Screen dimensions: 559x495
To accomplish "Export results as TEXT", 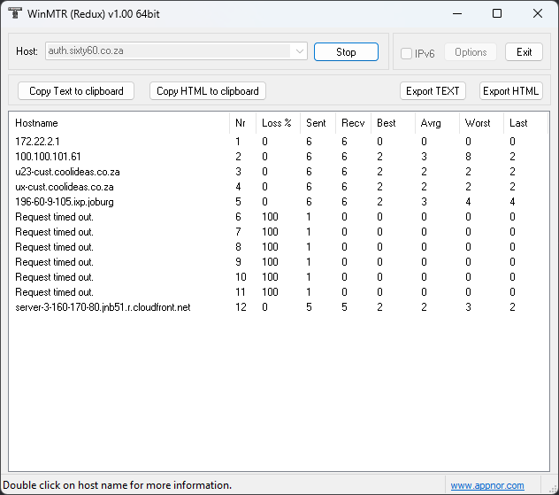I will click(x=433, y=91).
